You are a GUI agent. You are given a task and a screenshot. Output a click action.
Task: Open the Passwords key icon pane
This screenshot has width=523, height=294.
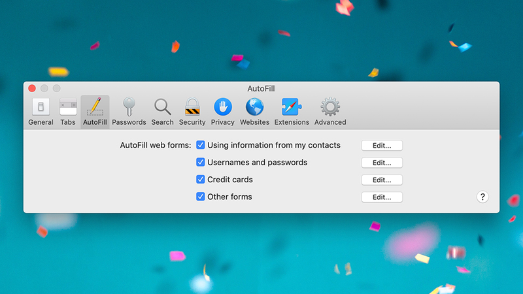coord(129,112)
